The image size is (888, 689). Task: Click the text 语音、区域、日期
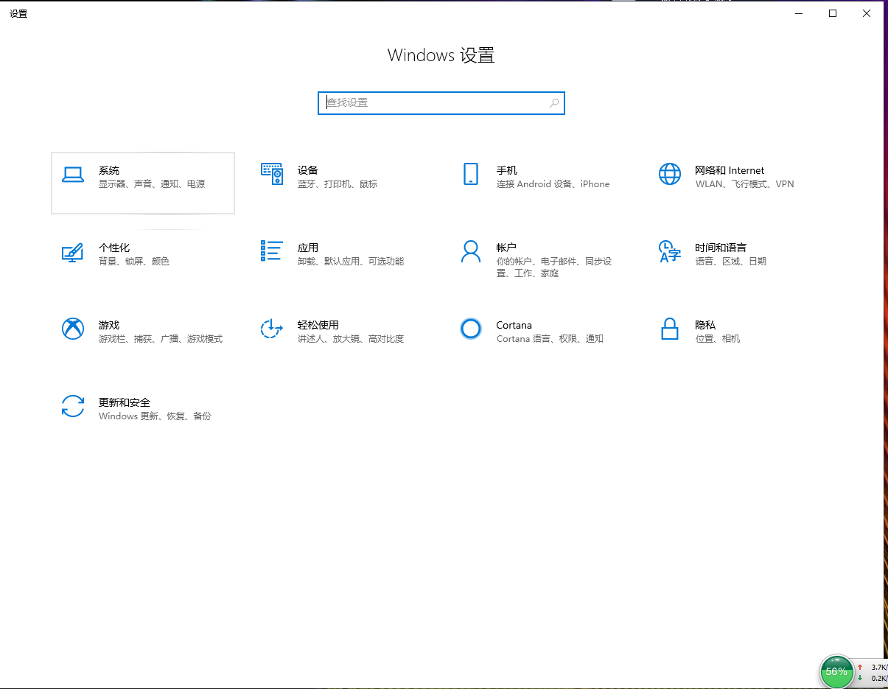(731, 262)
